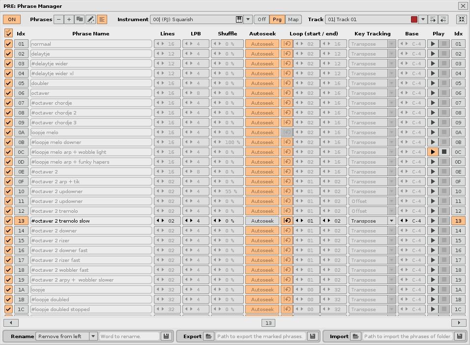This screenshot has width=470, height=345.
Task: Click the save icon in the Import section
Action: [459, 336]
